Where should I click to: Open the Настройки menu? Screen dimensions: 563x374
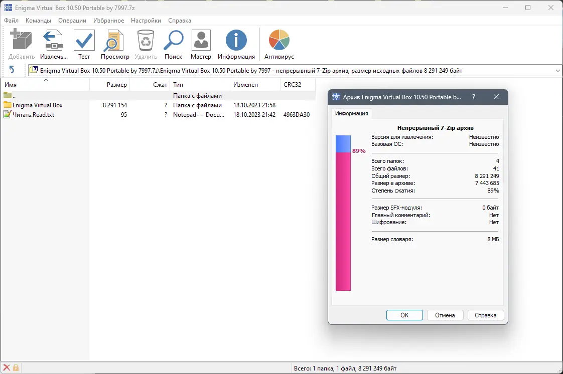coord(146,21)
